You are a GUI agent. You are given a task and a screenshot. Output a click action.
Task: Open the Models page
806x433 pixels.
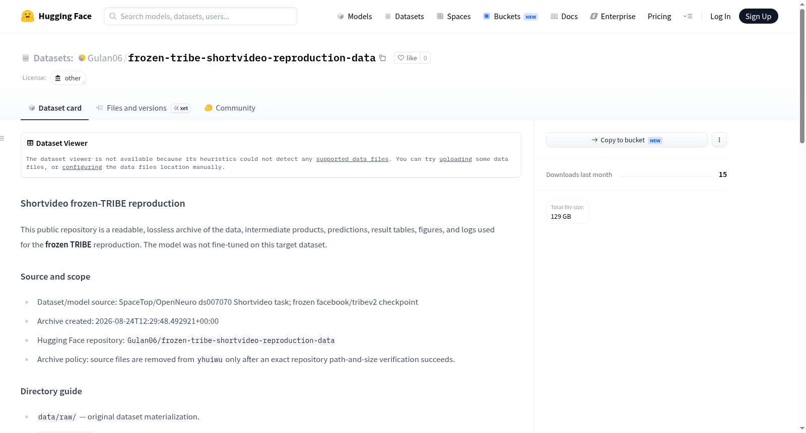pos(355,16)
